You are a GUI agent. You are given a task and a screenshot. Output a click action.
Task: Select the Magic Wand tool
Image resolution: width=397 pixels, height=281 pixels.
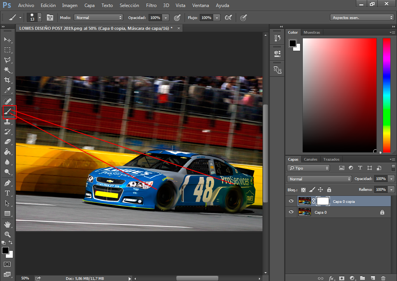(x=7, y=70)
